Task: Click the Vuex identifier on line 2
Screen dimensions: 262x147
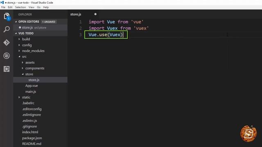Action: (112, 28)
